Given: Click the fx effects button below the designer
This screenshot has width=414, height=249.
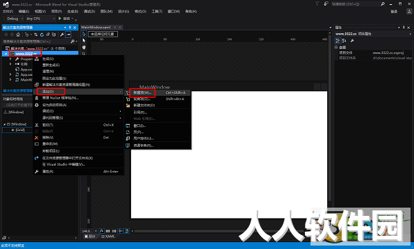Looking at the screenshot, I should click(x=101, y=231).
